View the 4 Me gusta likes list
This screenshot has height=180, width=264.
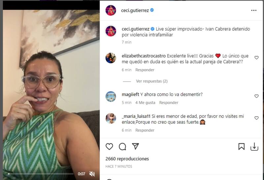pos(145,103)
